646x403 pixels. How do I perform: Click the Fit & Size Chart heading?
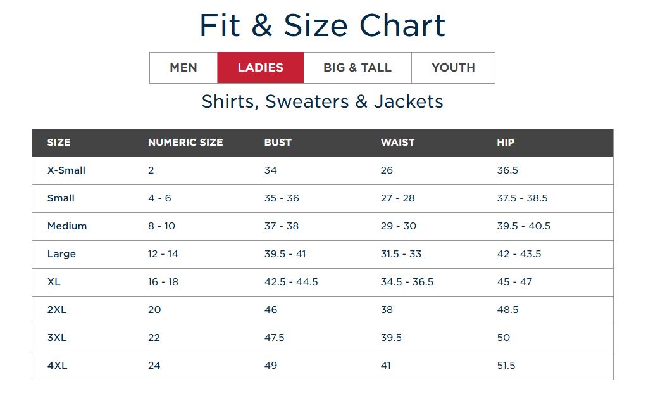pyautogui.click(x=323, y=25)
